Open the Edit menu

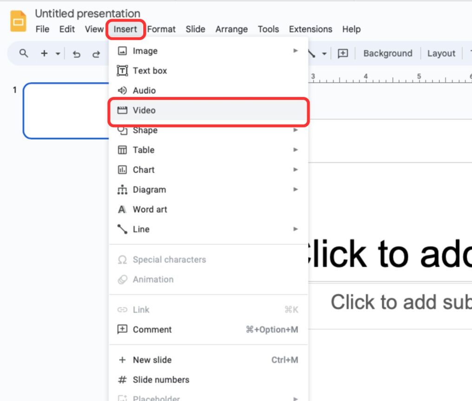(67, 29)
